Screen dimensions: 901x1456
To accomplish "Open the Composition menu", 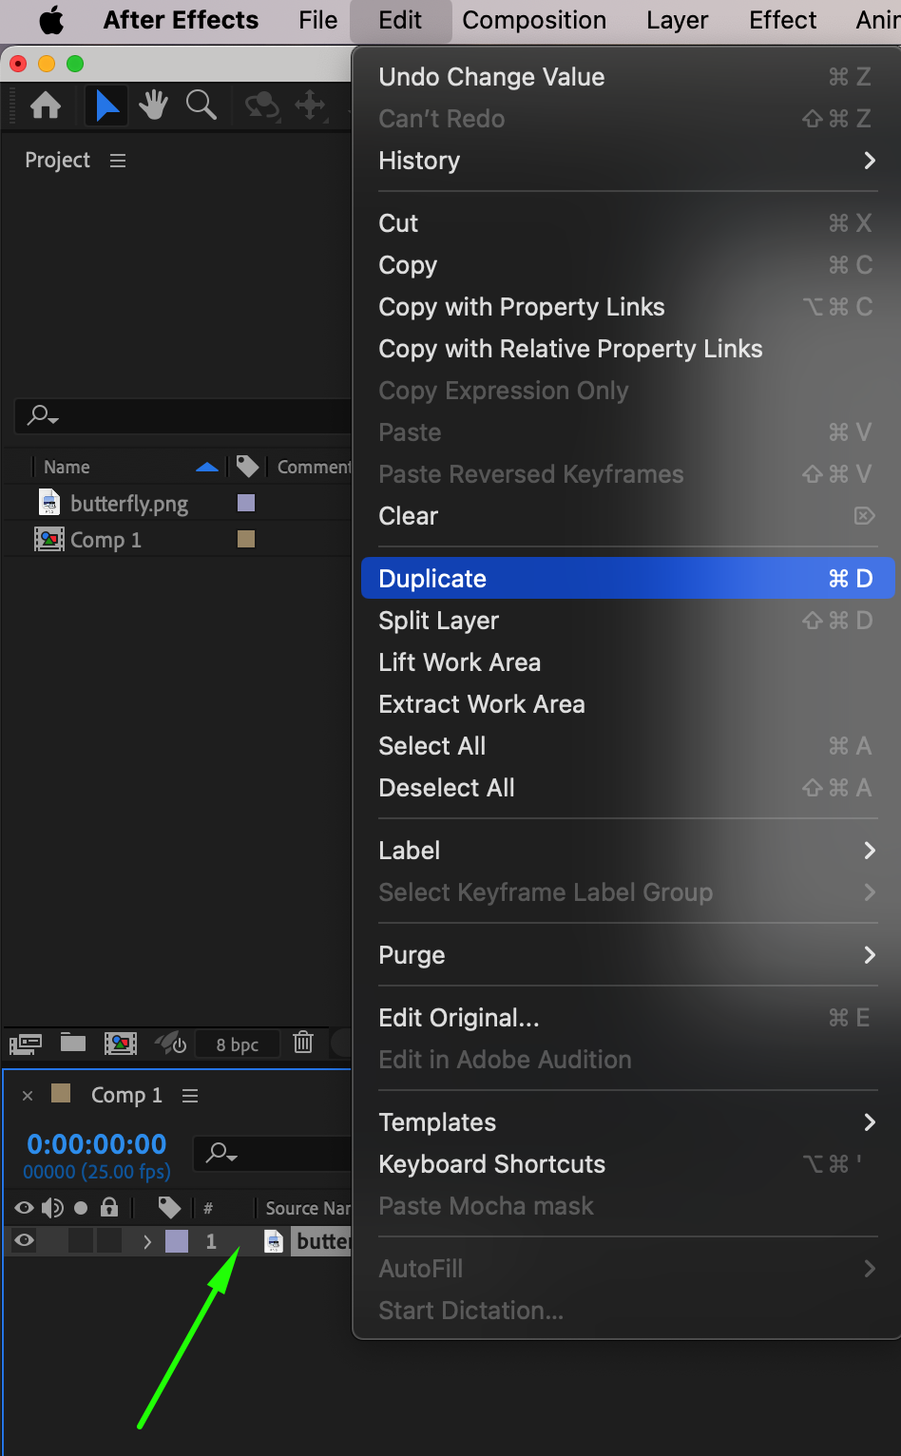I will tap(534, 20).
